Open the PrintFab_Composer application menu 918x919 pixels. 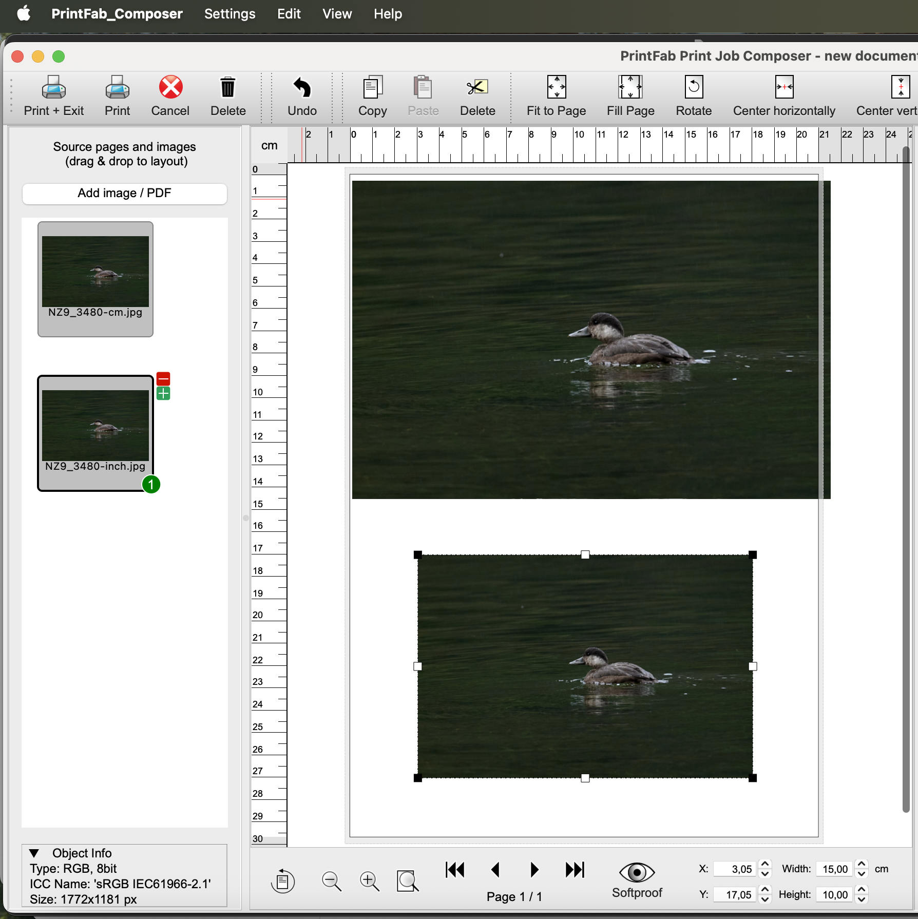click(117, 14)
